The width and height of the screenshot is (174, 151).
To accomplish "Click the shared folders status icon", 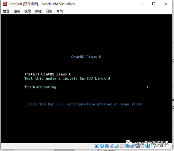I will pyautogui.click(x=122, y=146).
